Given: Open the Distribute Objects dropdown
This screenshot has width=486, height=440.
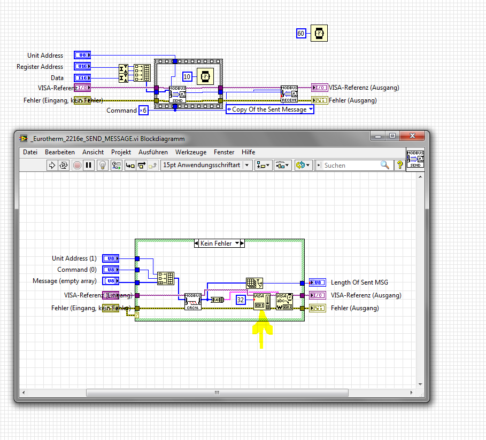Looking at the screenshot, I should [x=282, y=166].
